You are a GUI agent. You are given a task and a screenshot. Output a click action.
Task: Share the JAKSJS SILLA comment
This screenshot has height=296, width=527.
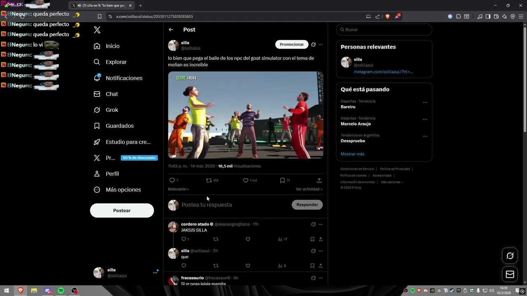tap(321, 239)
